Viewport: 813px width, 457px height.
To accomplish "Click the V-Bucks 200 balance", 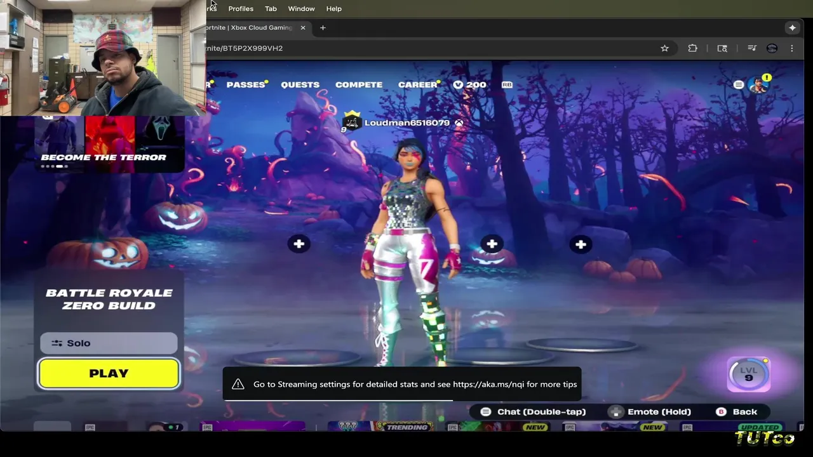I will point(469,84).
